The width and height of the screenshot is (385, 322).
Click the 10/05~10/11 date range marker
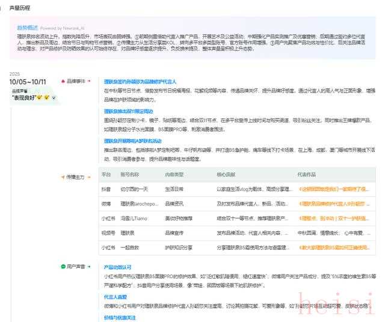pos(28,82)
